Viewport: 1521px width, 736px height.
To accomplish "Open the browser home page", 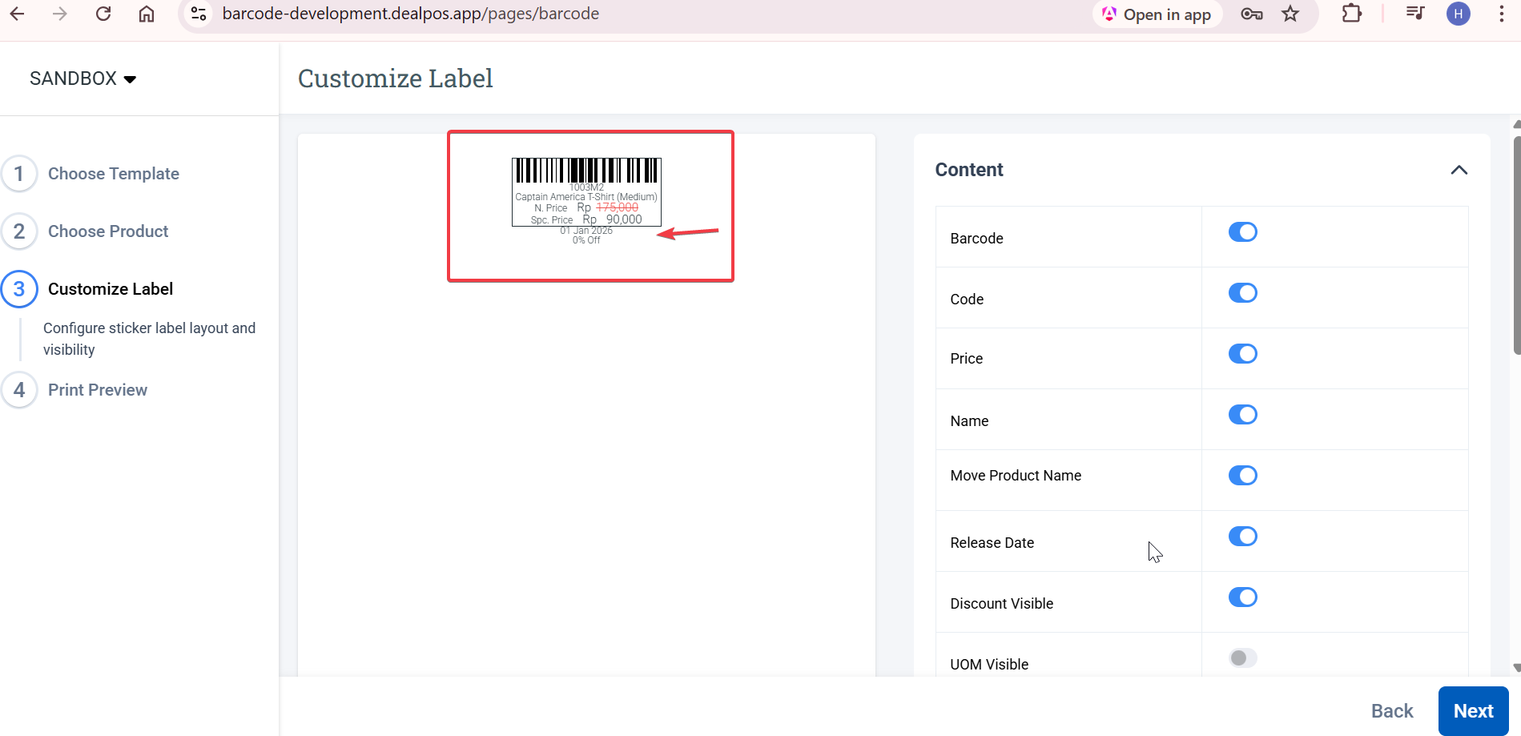I will (x=147, y=14).
